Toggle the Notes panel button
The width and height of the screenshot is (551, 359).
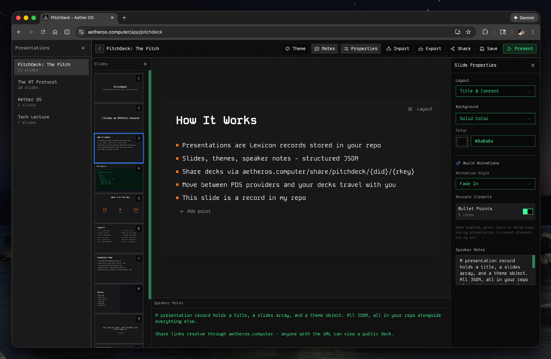pos(325,49)
